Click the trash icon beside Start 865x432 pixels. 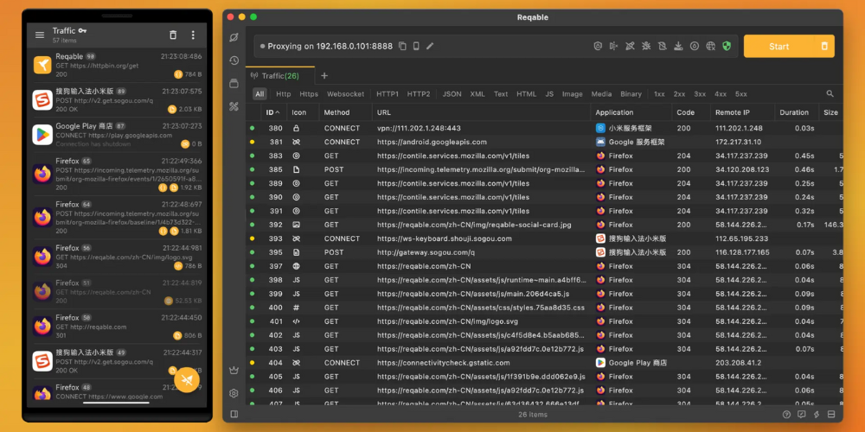click(x=824, y=47)
